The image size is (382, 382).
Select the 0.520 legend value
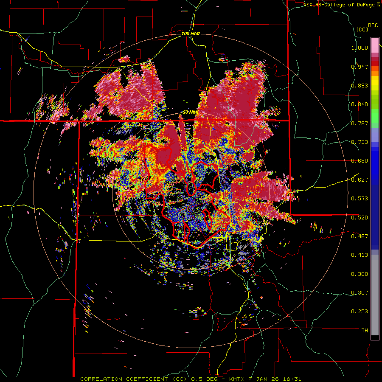pyautogui.click(x=360, y=217)
